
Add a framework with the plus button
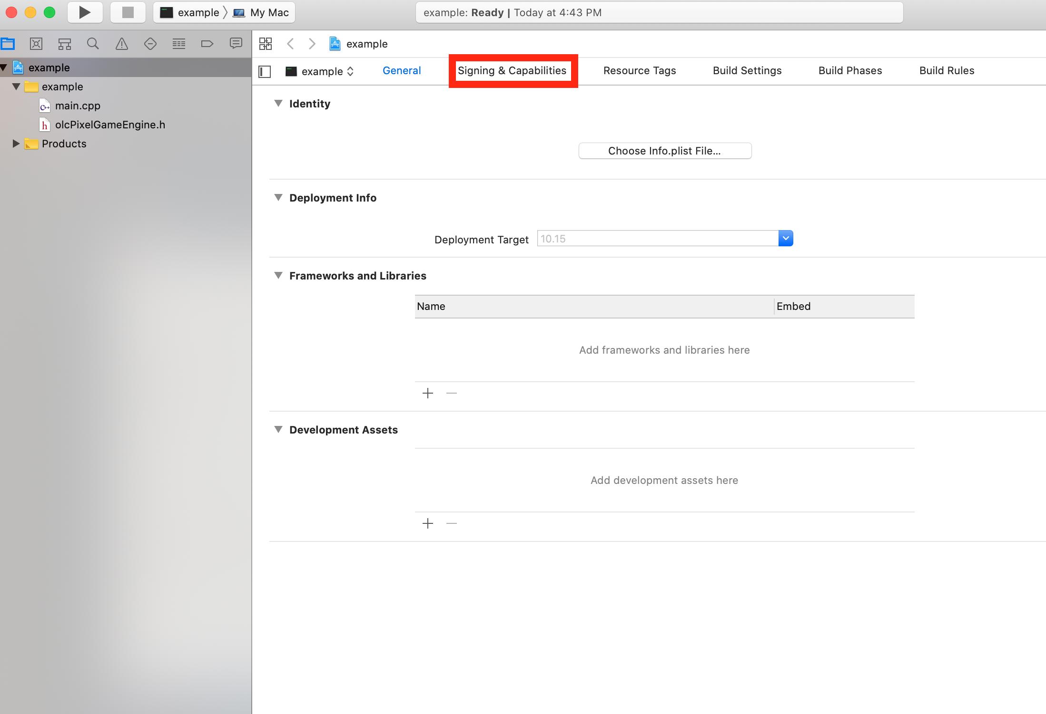[x=428, y=393]
